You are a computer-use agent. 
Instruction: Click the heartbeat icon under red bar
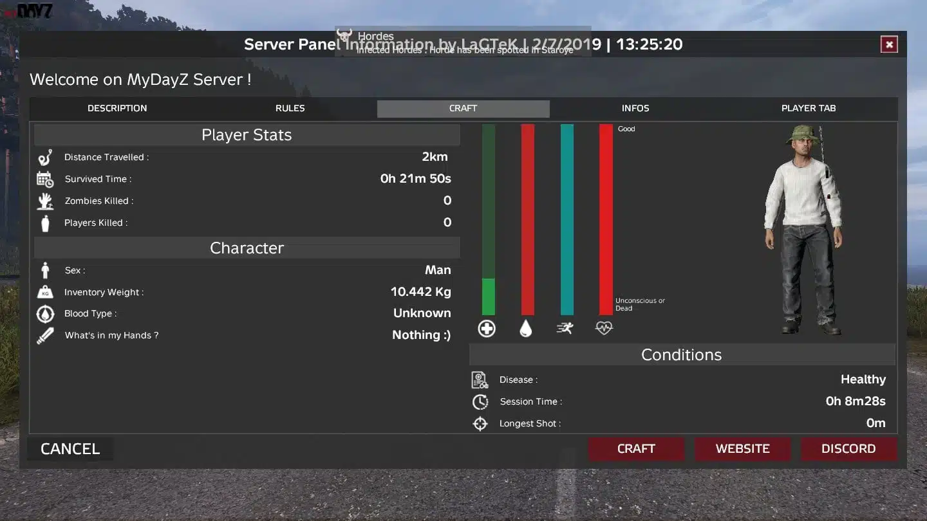tap(604, 328)
